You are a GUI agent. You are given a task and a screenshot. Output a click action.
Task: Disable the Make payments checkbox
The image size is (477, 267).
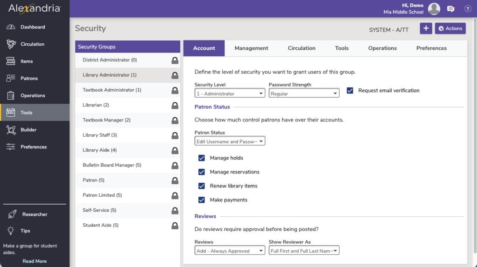coord(202,200)
